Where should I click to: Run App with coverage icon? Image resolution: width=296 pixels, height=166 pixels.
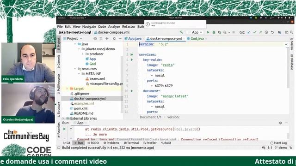pyautogui.click(x=219, y=32)
